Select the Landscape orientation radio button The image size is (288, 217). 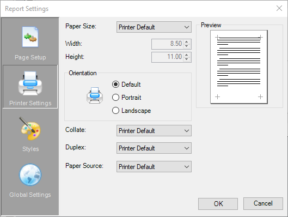point(115,111)
